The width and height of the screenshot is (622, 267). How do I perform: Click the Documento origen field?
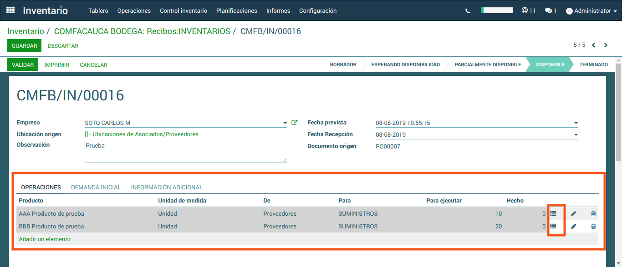coord(408,146)
